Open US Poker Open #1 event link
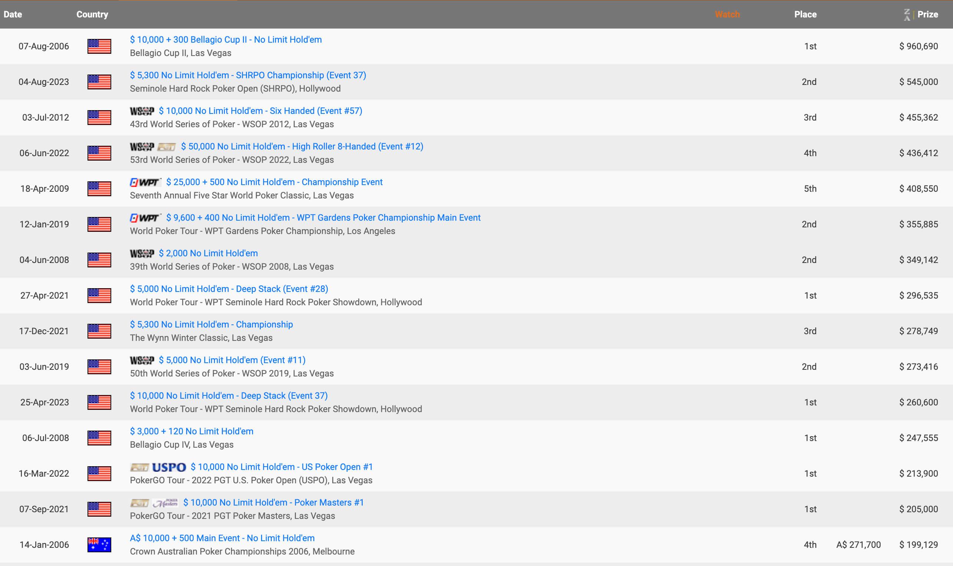Screen dimensions: 953x566 (x=281, y=467)
